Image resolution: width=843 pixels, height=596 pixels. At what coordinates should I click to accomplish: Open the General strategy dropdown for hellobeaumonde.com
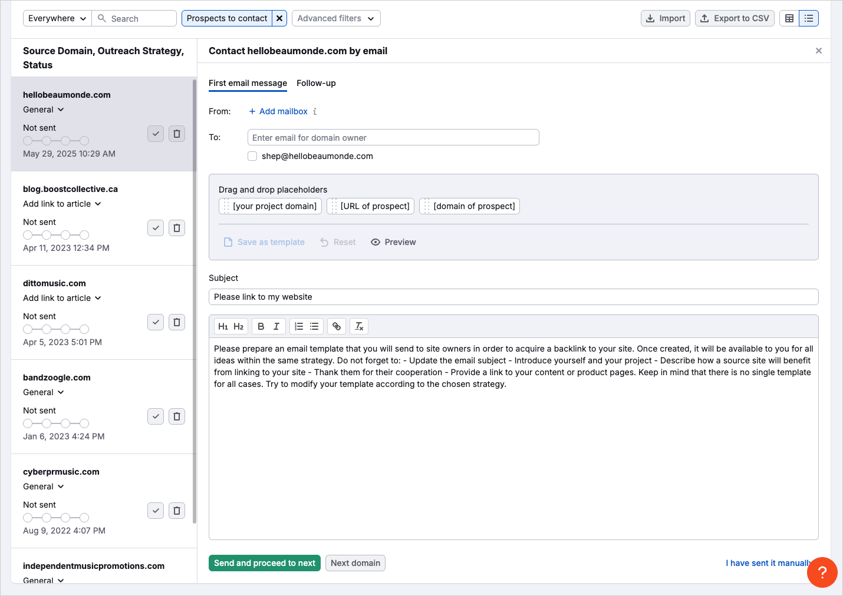pos(43,110)
